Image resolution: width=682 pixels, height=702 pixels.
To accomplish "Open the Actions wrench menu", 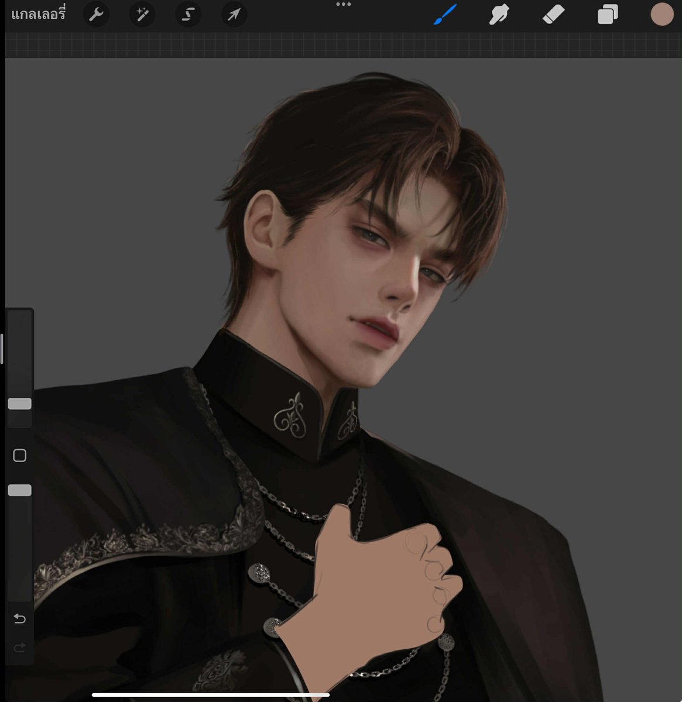I will [x=97, y=15].
